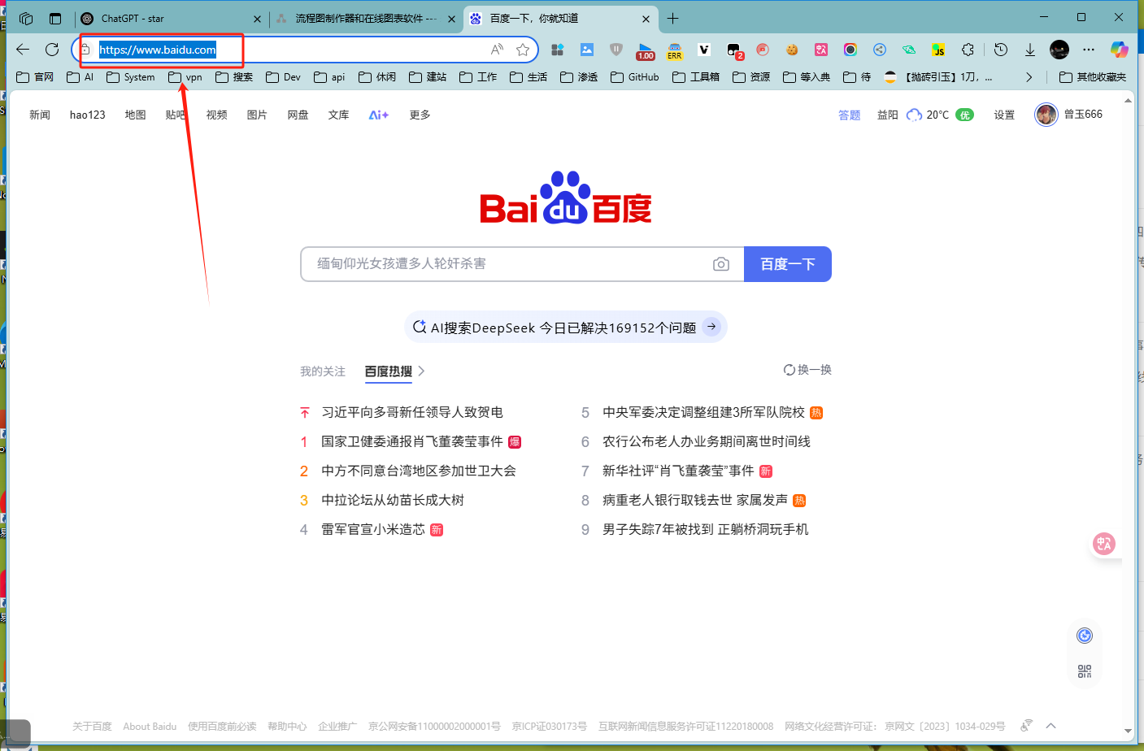Open the 工具箱 bookmark folder

coord(696,77)
